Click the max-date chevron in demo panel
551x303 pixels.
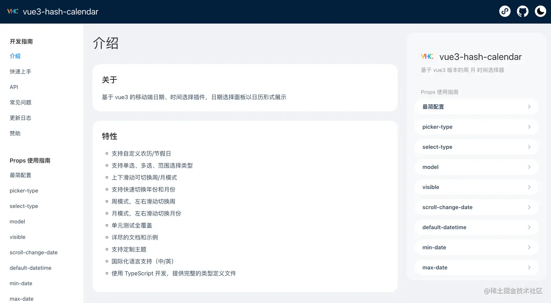coord(529,267)
